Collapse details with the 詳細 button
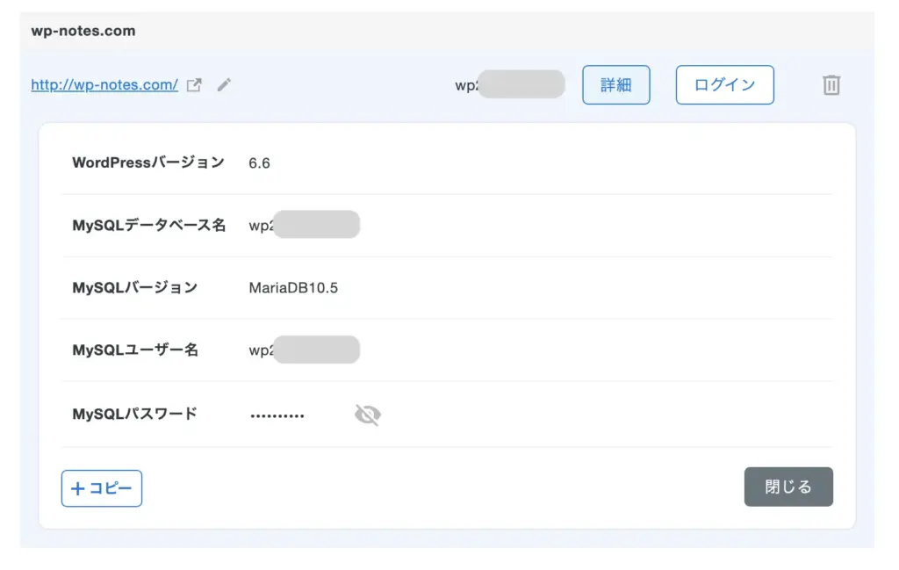This screenshot has height=570, width=899. 615,85
